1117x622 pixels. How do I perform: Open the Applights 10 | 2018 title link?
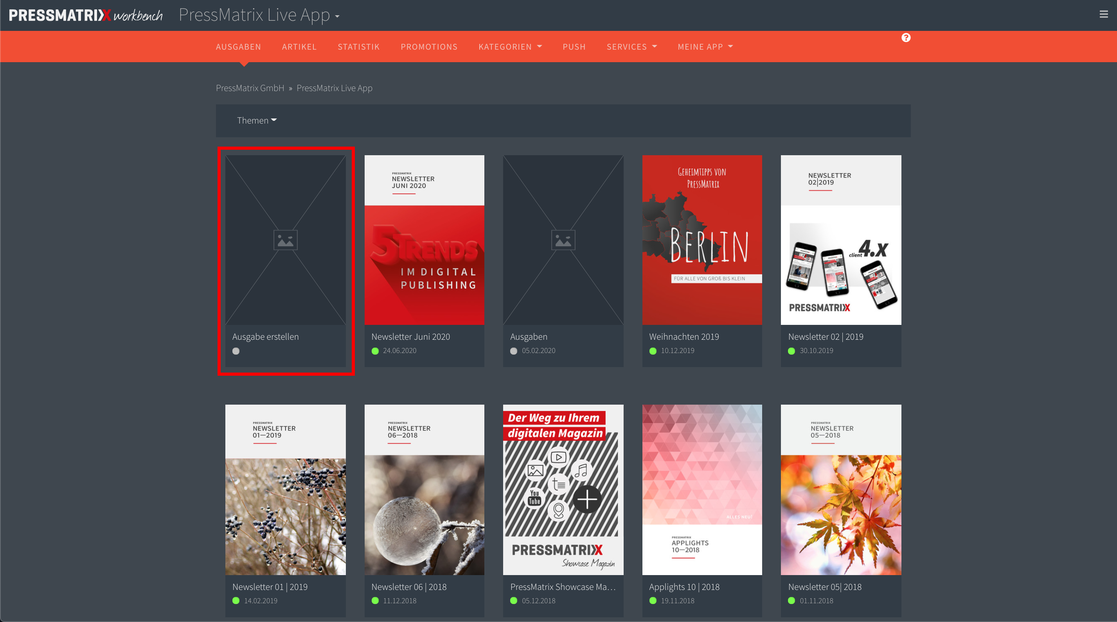(684, 586)
